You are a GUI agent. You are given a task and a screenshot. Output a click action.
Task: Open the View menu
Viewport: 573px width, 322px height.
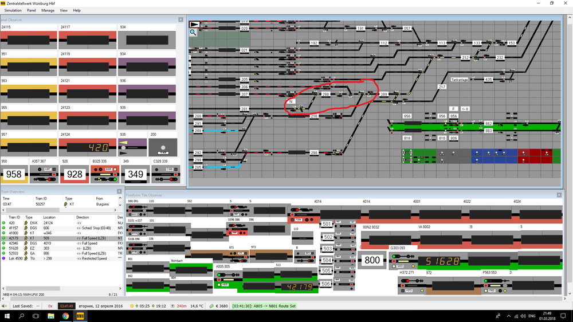[64, 10]
